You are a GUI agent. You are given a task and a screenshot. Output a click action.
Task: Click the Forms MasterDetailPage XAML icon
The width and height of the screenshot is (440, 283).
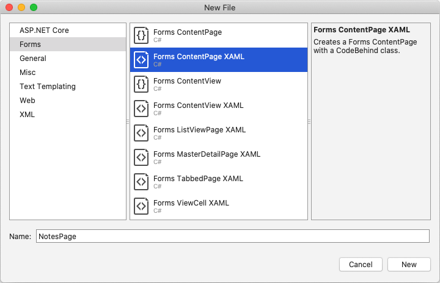[141, 157]
